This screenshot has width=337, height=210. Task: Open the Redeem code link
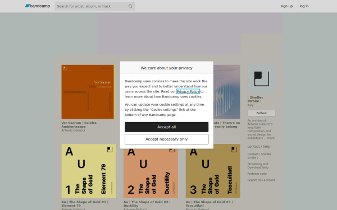257,174
